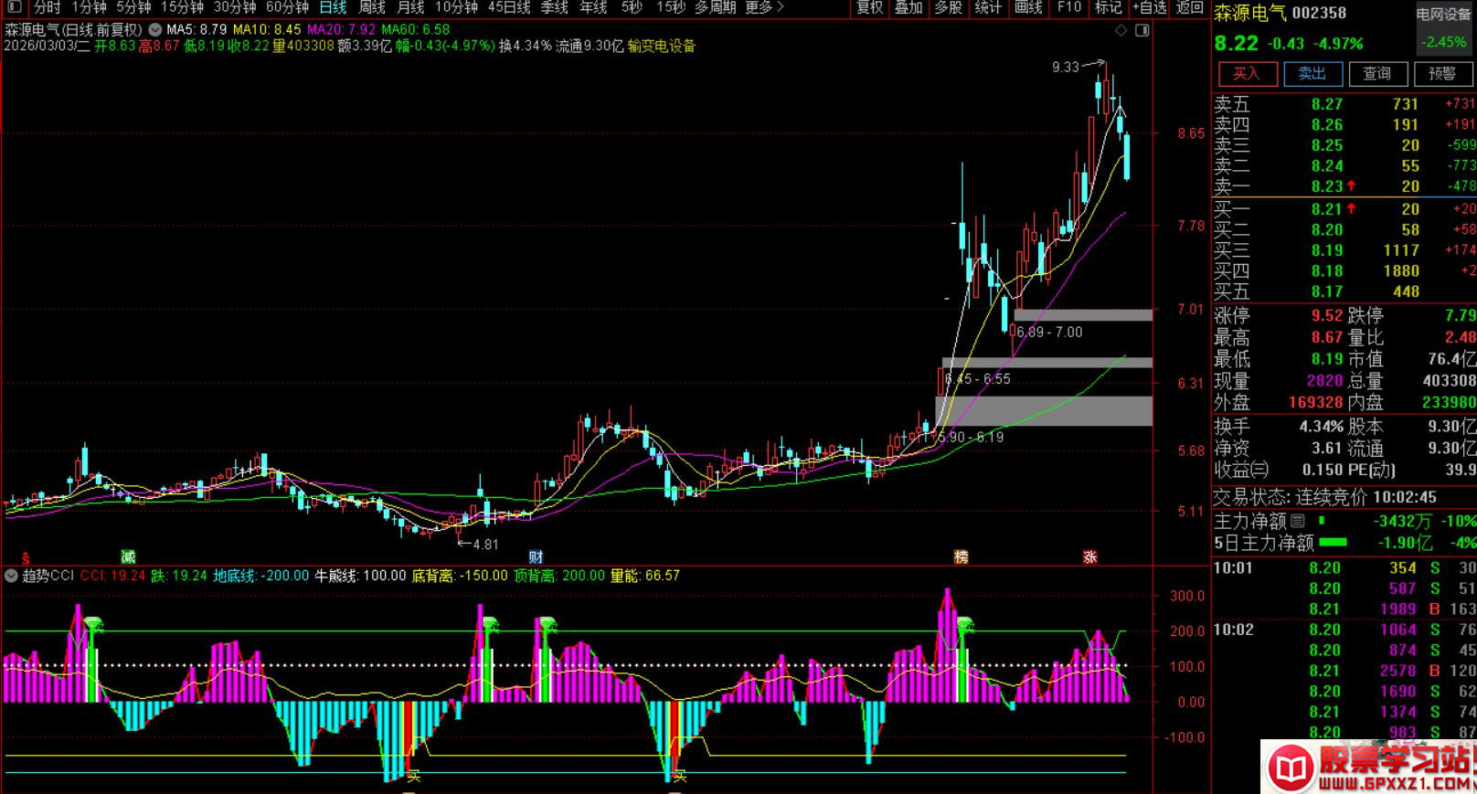Select the 60分钟 period tab

point(287,7)
